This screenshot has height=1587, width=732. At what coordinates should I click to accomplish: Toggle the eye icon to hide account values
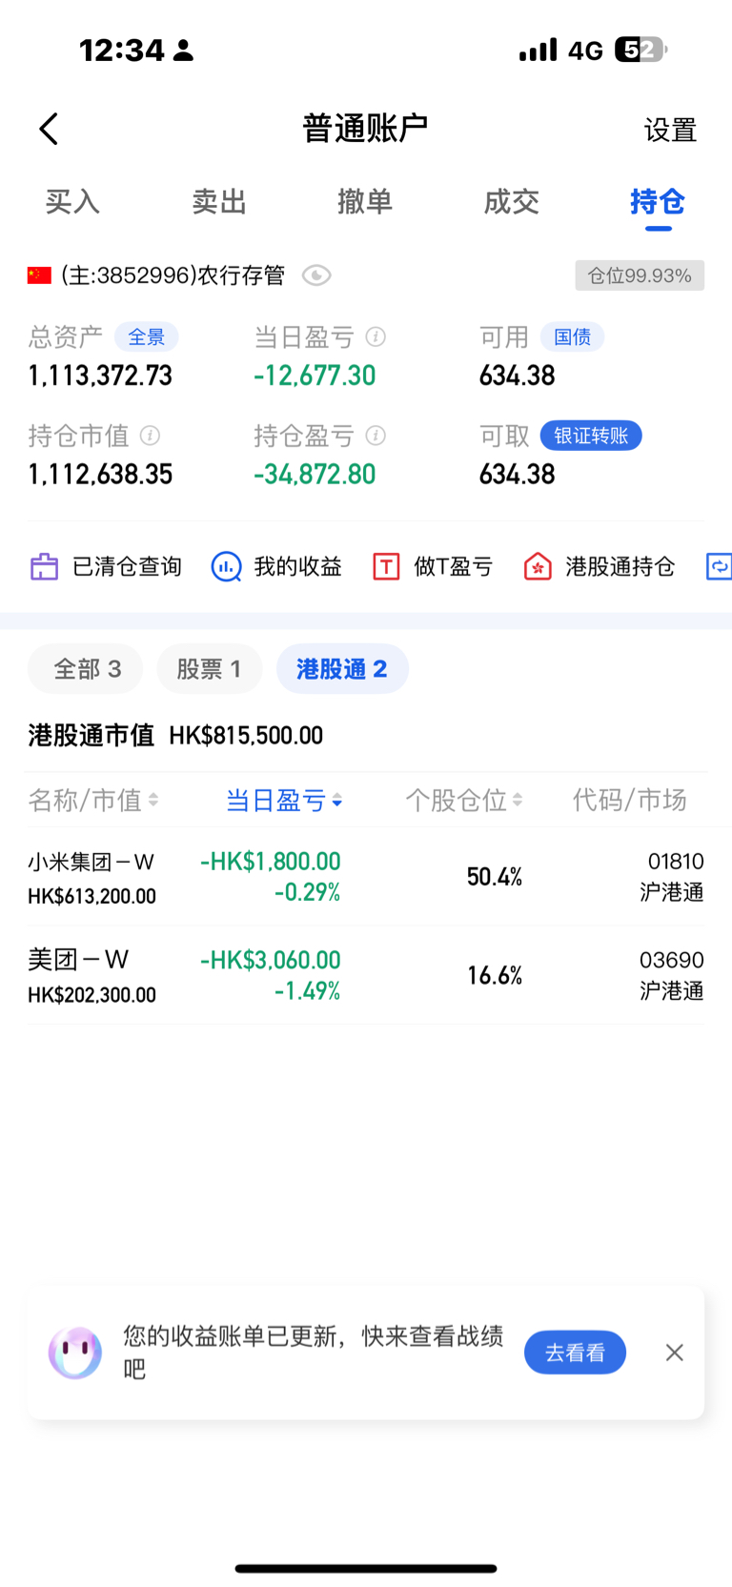316,275
